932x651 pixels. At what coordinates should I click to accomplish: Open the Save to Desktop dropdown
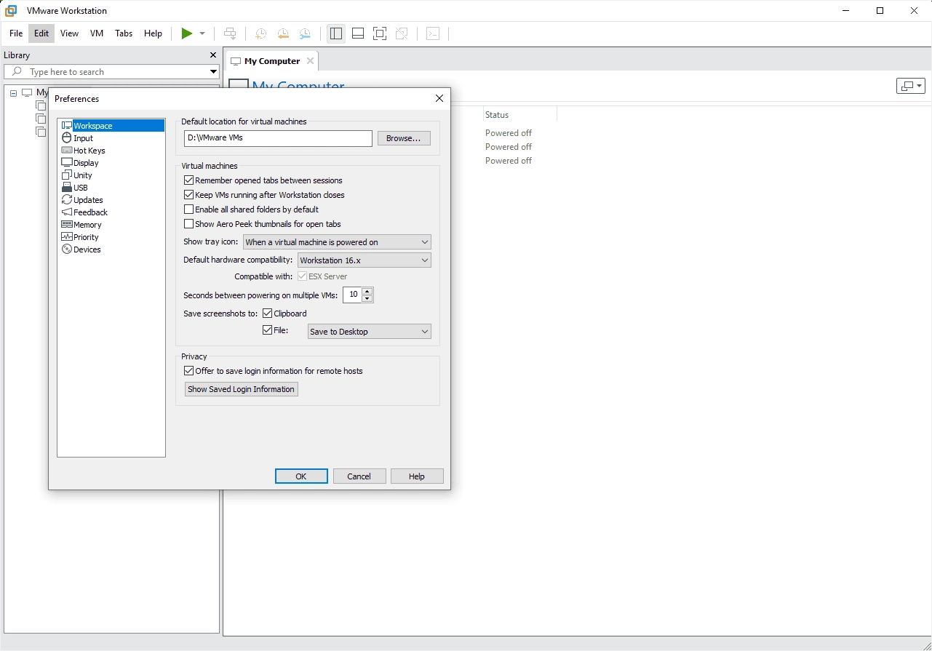coord(370,332)
